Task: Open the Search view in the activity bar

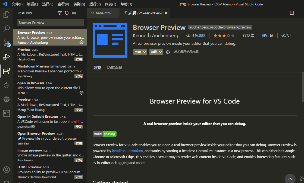Action: click(x=6, y=28)
